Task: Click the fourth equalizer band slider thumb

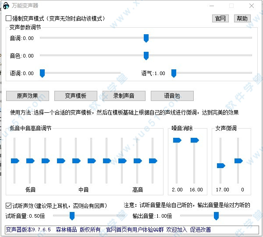Action: click(61, 161)
